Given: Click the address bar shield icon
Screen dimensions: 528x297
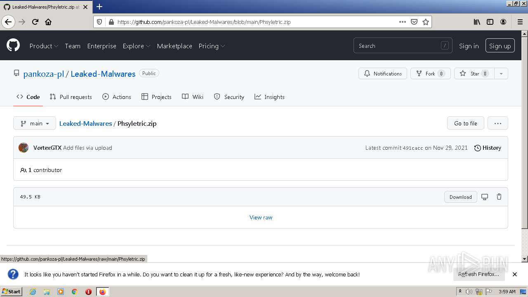Looking at the screenshot, I should point(100,22).
